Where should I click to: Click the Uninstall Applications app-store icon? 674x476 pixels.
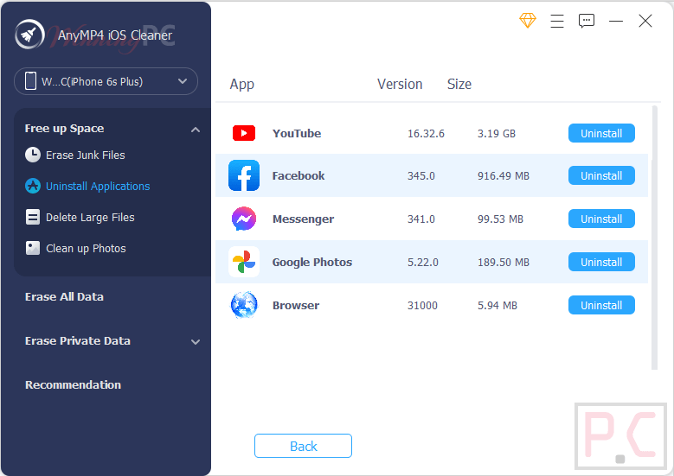(x=33, y=186)
